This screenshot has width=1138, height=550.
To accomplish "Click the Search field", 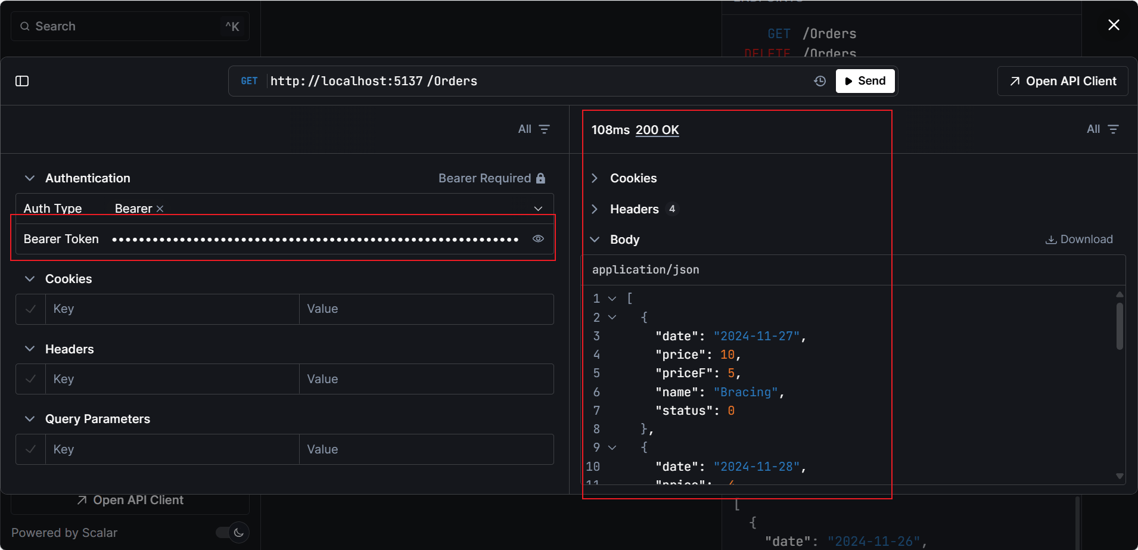I will (x=130, y=26).
